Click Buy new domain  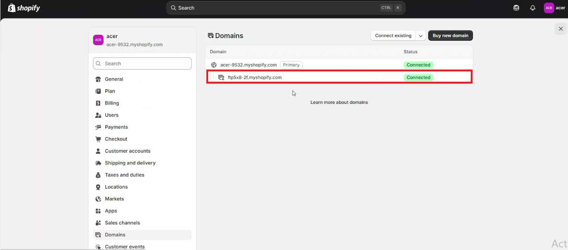[x=450, y=36]
